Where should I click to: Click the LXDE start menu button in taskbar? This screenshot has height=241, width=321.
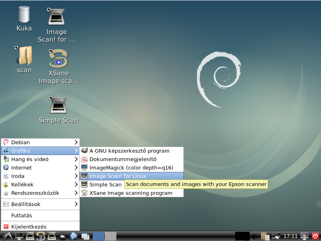(x=7, y=236)
